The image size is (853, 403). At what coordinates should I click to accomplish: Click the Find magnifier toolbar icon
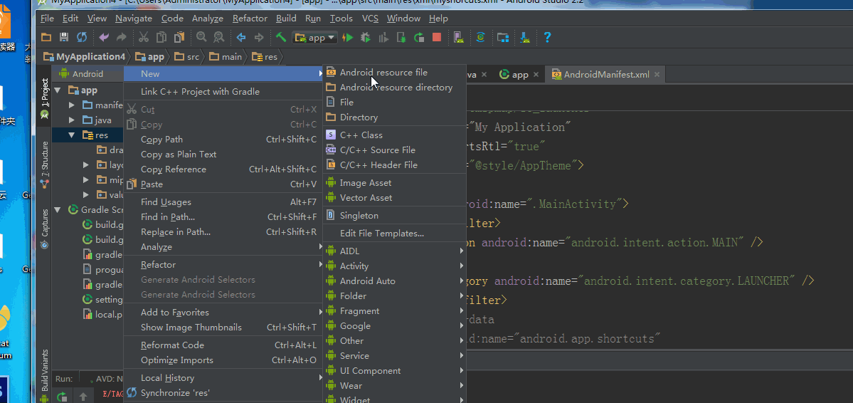click(201, 37)
